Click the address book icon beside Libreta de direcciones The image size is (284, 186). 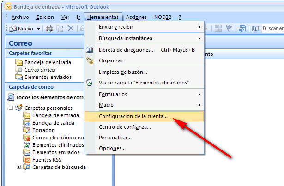point(90,50)
